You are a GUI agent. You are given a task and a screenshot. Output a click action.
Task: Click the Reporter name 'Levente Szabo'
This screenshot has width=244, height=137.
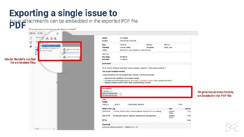click(x=125, y=47)
